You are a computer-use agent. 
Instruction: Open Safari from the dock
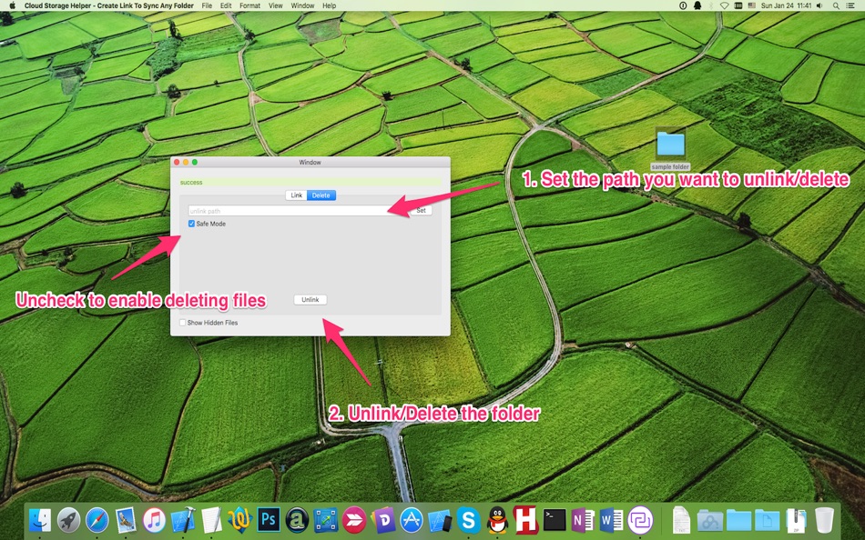(97, 520)
